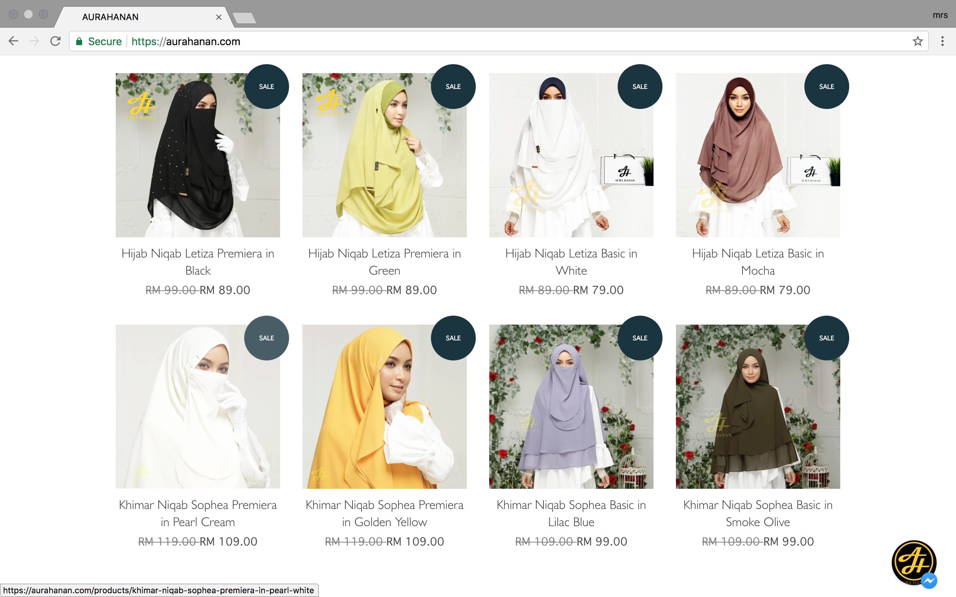This screenshot has width=956, height=597.
Task: Click SALE badge on Sophea Lilac Blue
Action: [x=640, y=338]
